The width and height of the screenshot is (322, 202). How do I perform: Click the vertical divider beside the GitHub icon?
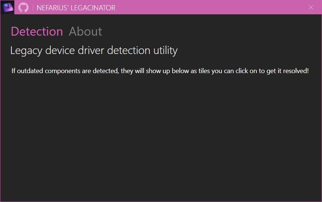[x=33, y=8]
